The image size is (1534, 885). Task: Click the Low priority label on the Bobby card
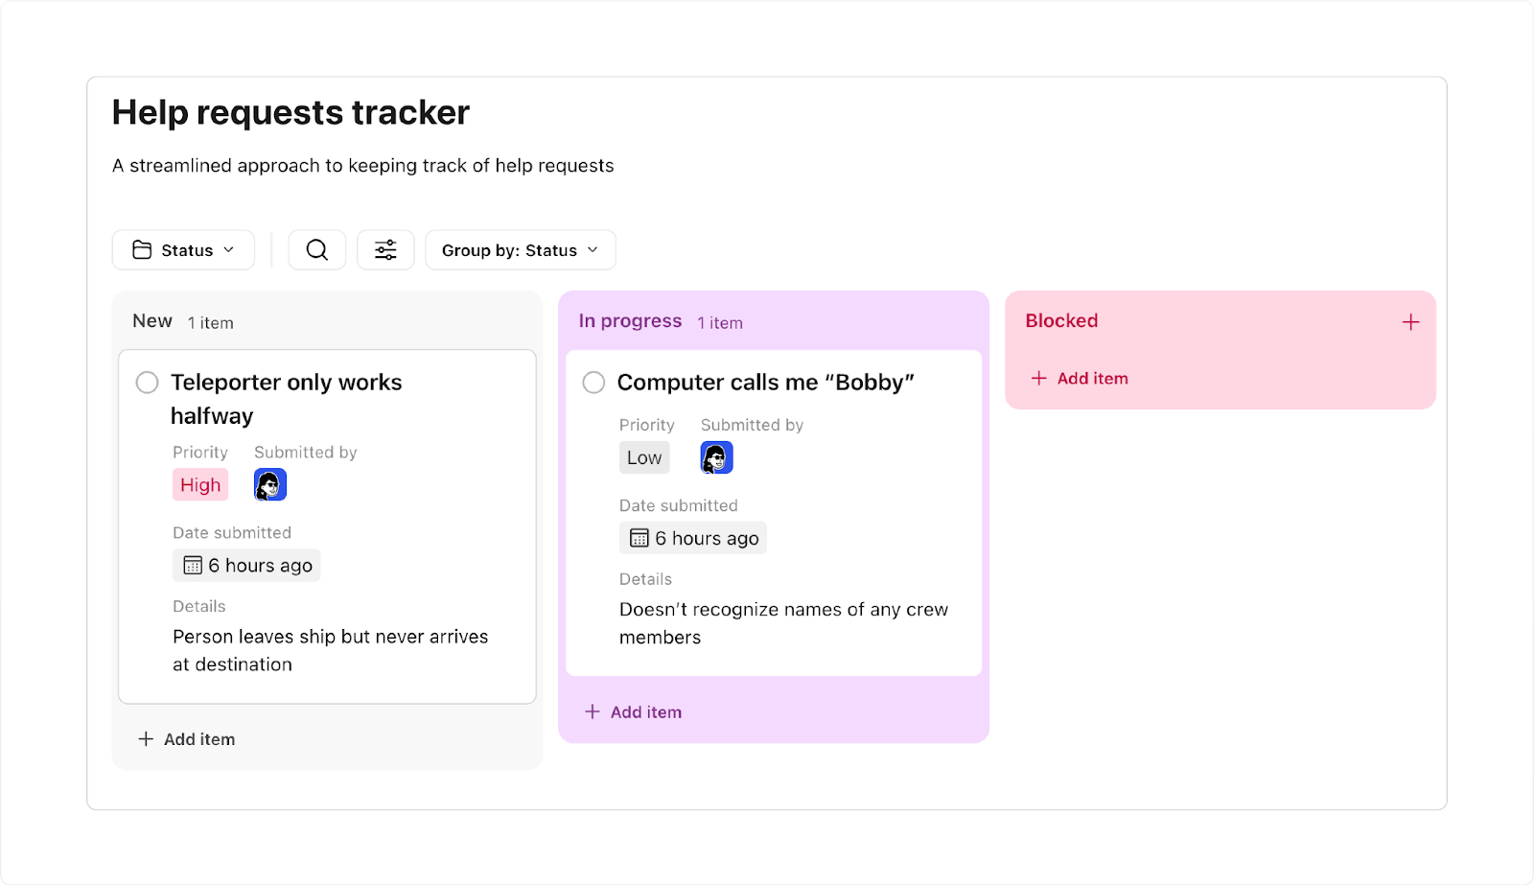(643, 457)
